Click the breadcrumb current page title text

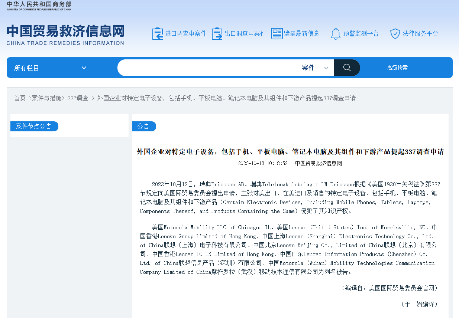pos(226,98)
